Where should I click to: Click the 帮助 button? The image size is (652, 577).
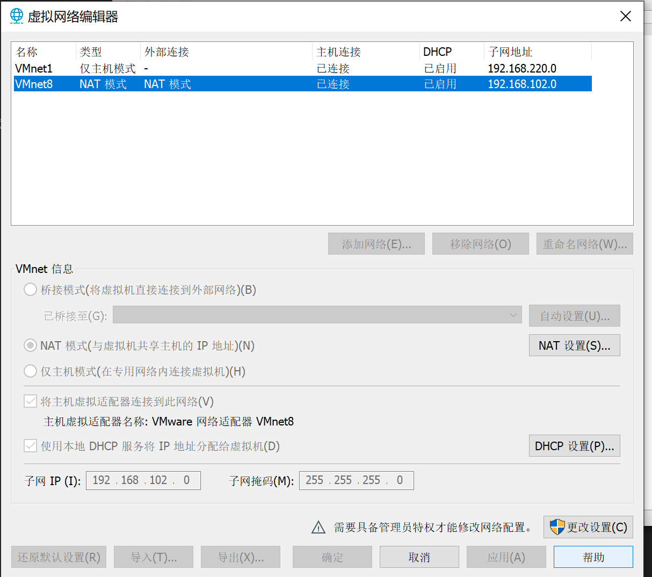tap(593, 557)
